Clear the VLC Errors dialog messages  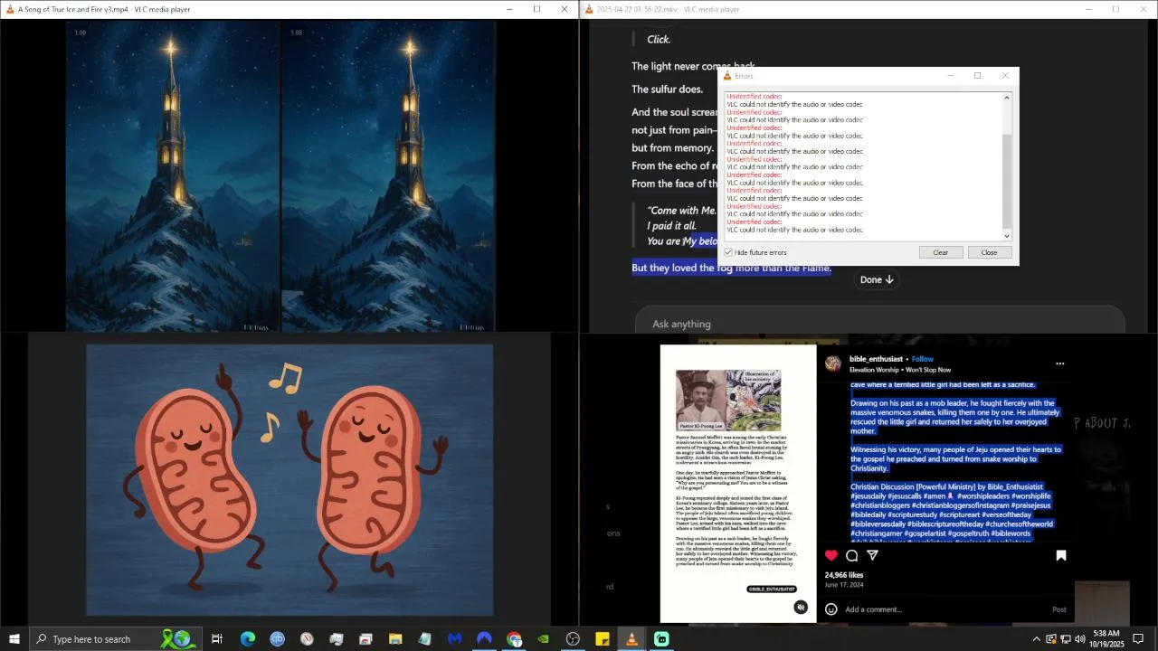941,252
